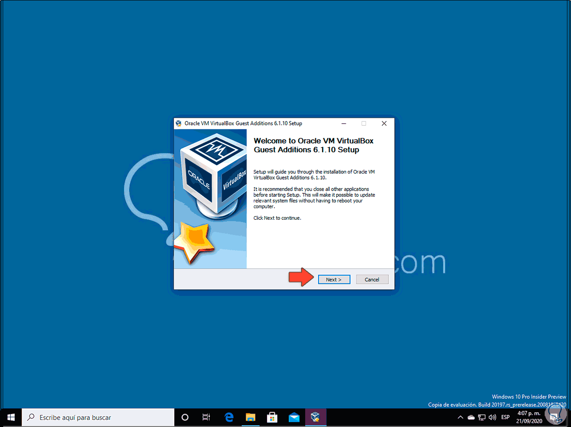Open the Windows Start menu
The height and width of the screenshot is (427, 571).
11,417
